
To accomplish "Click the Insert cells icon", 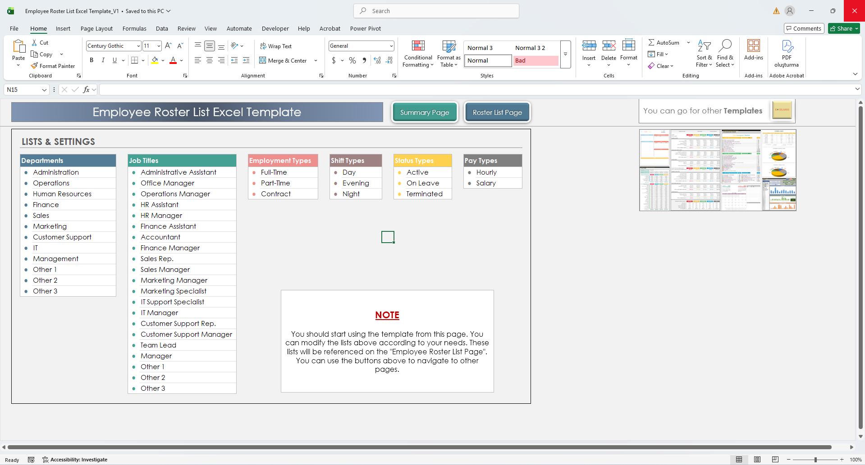I will [x=589, y=46].
